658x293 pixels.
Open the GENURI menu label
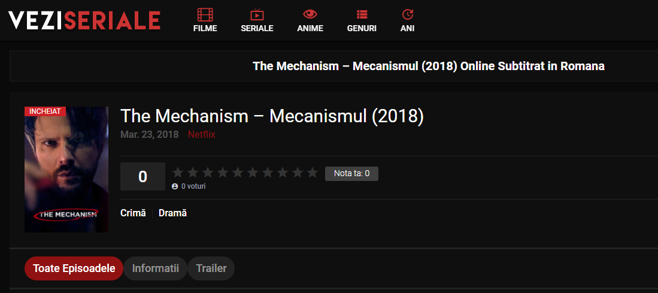tap(362, 29)
